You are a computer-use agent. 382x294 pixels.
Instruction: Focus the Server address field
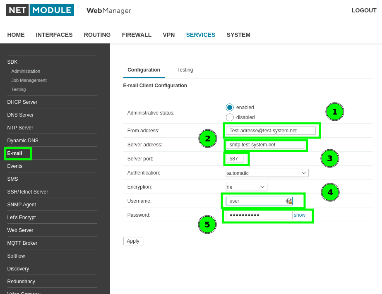265,145
